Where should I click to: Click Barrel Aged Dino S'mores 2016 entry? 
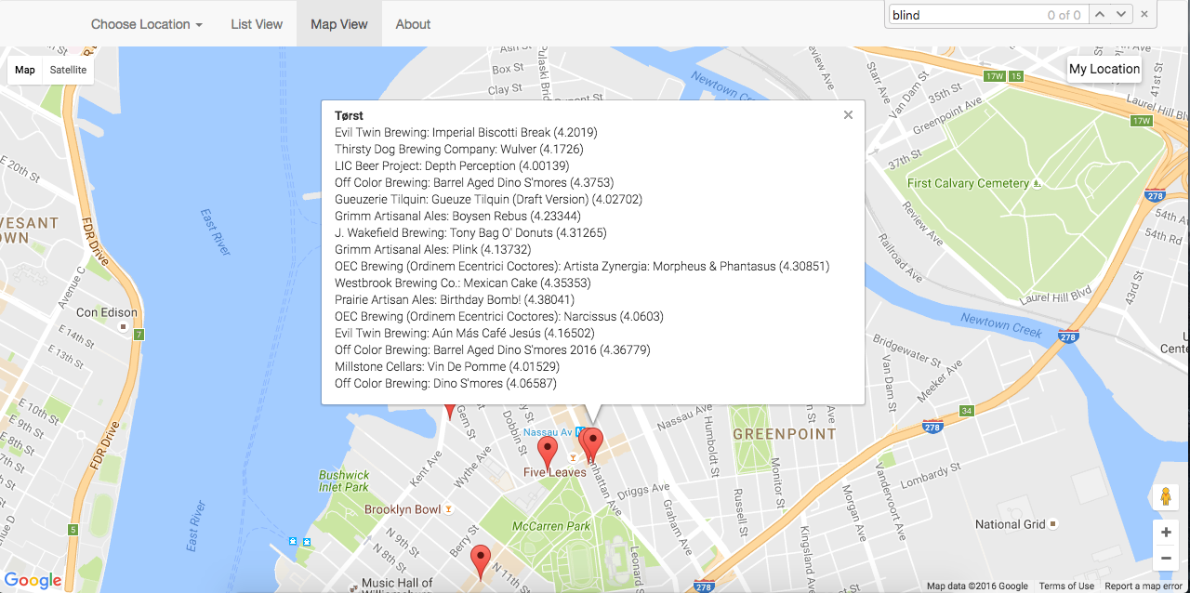tap(493, 349)
